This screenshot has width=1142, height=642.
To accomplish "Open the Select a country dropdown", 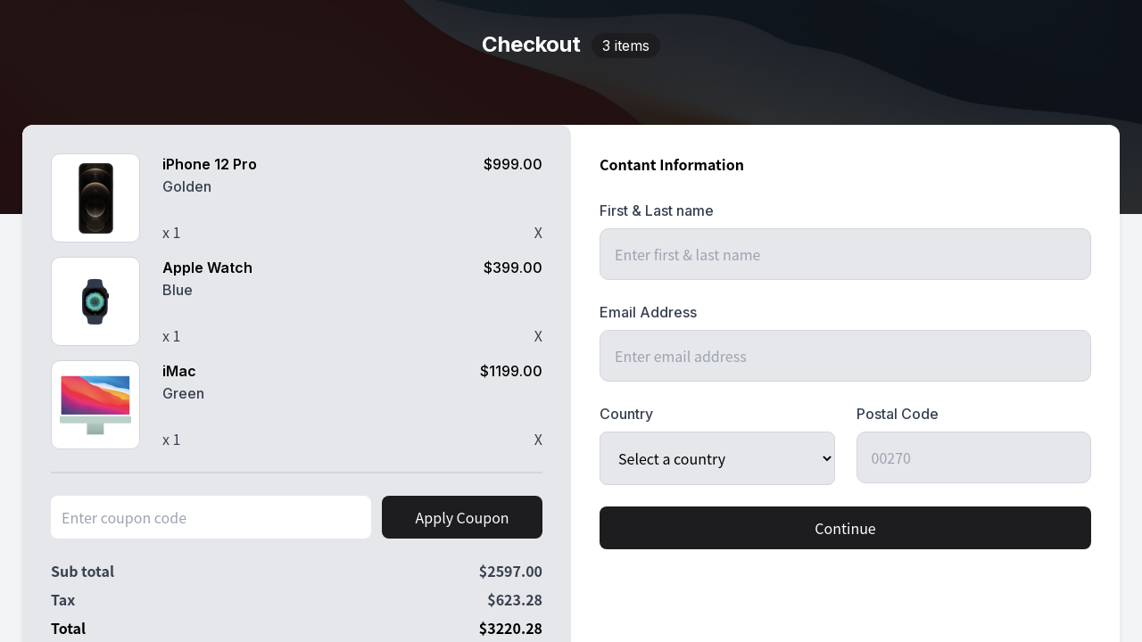I will click(x=717, y=458).
